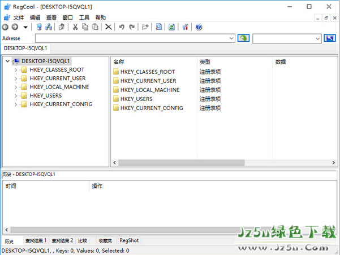Open the search combo box dropdown arrow
340x255 pixels.
tap(318, 39)
